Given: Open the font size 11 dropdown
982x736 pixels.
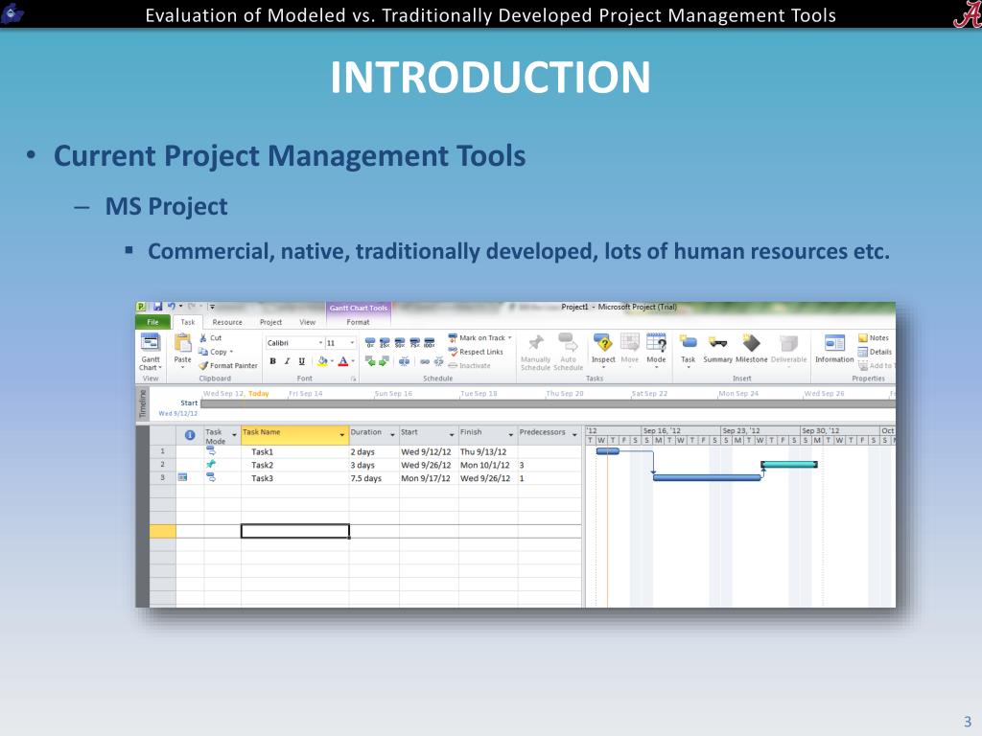Looking at the screenshot, I should tap(352, 343).
